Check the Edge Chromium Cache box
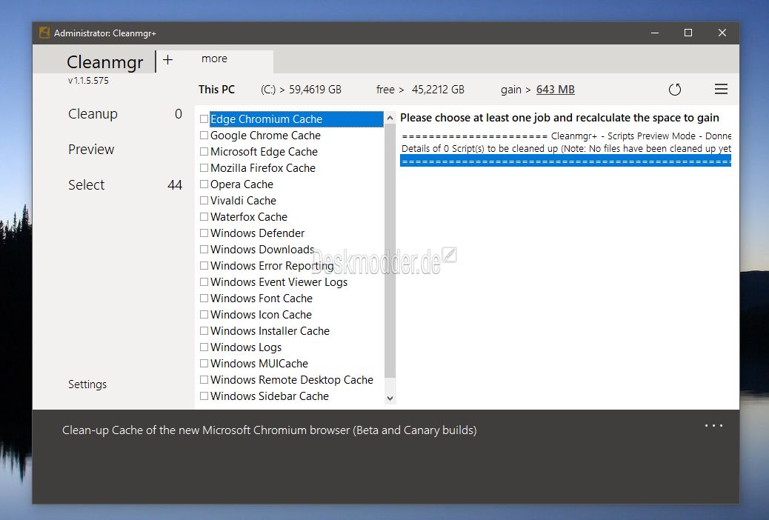Image resolution: width=769 pixels, height=520 pixels. pos(204,119)
